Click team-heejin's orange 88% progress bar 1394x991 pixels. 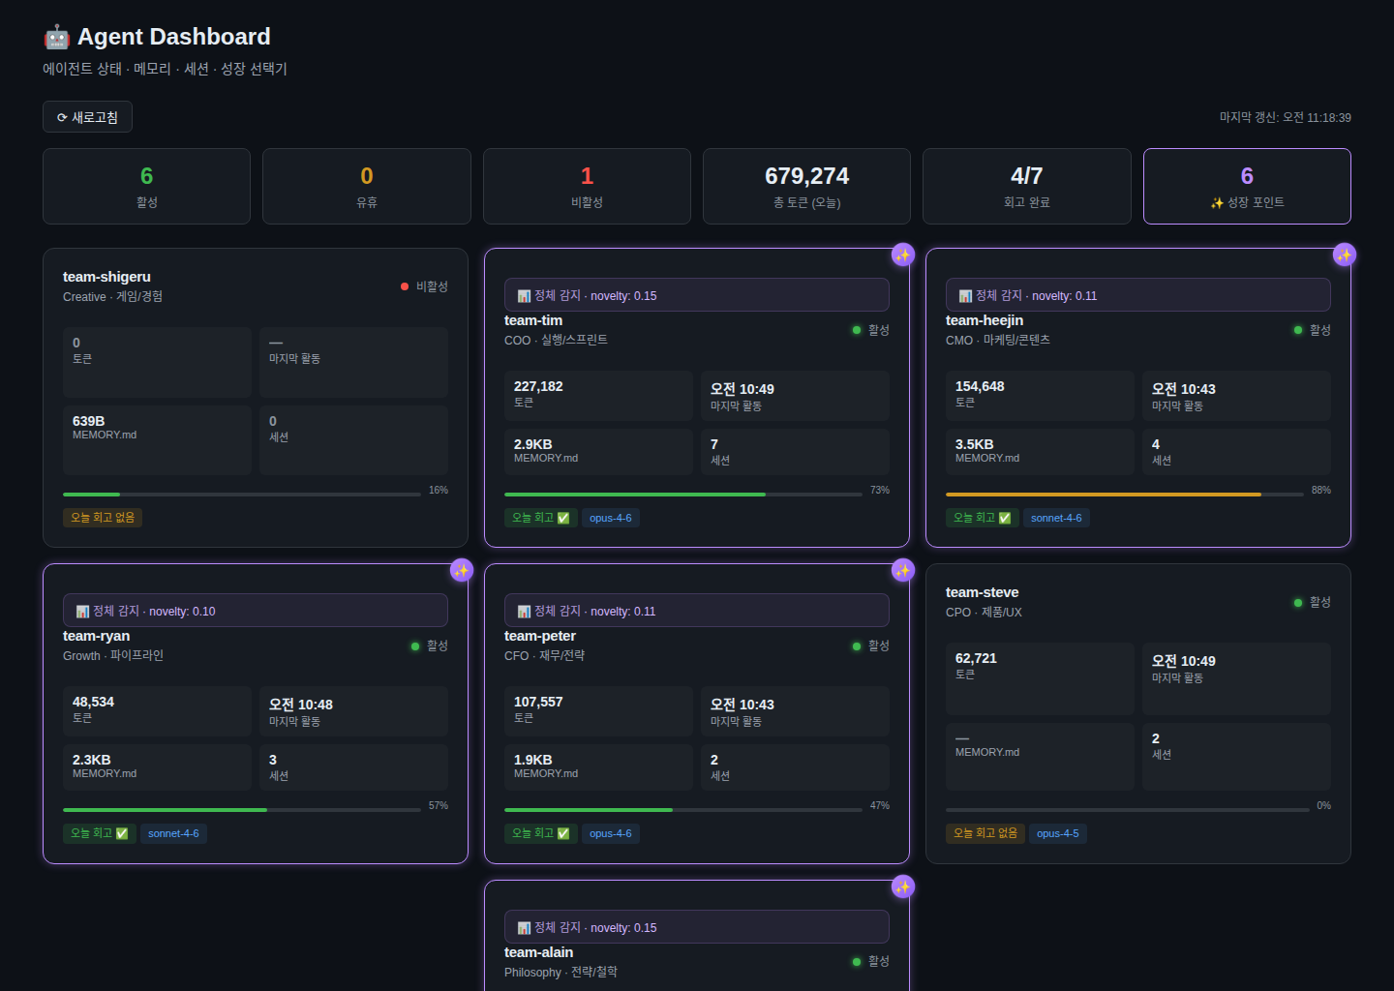(x=1103, y=495)
